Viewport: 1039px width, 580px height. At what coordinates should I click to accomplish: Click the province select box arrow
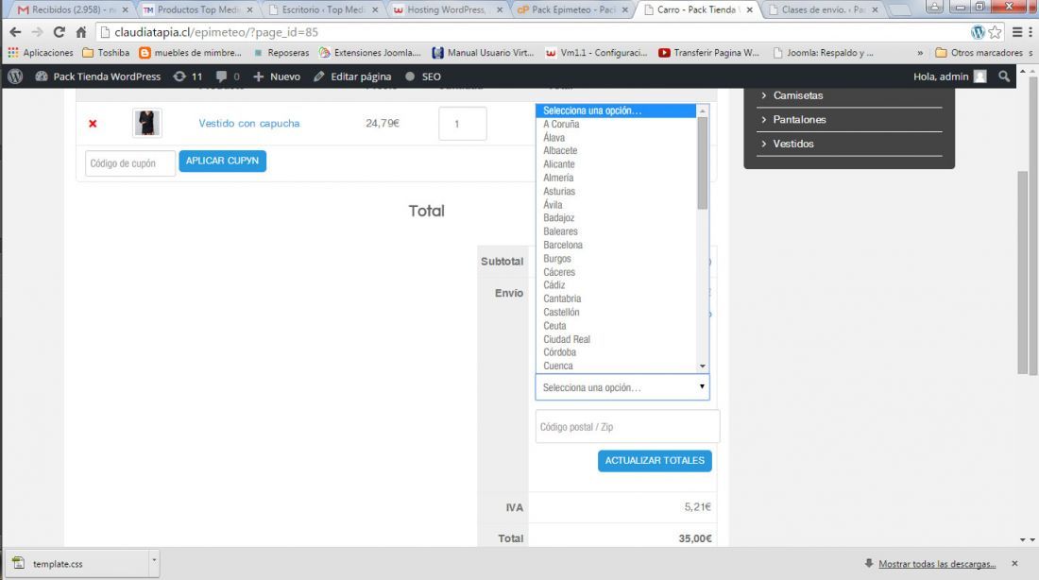(x=702, y=387)
